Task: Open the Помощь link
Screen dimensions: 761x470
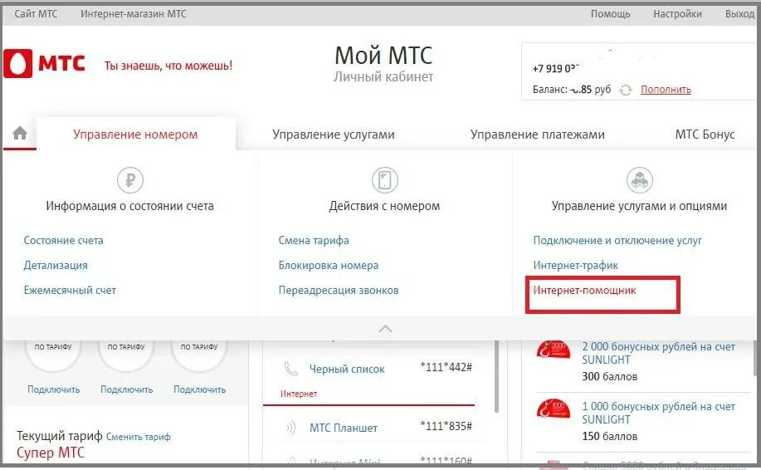Action: pos(610,13)
